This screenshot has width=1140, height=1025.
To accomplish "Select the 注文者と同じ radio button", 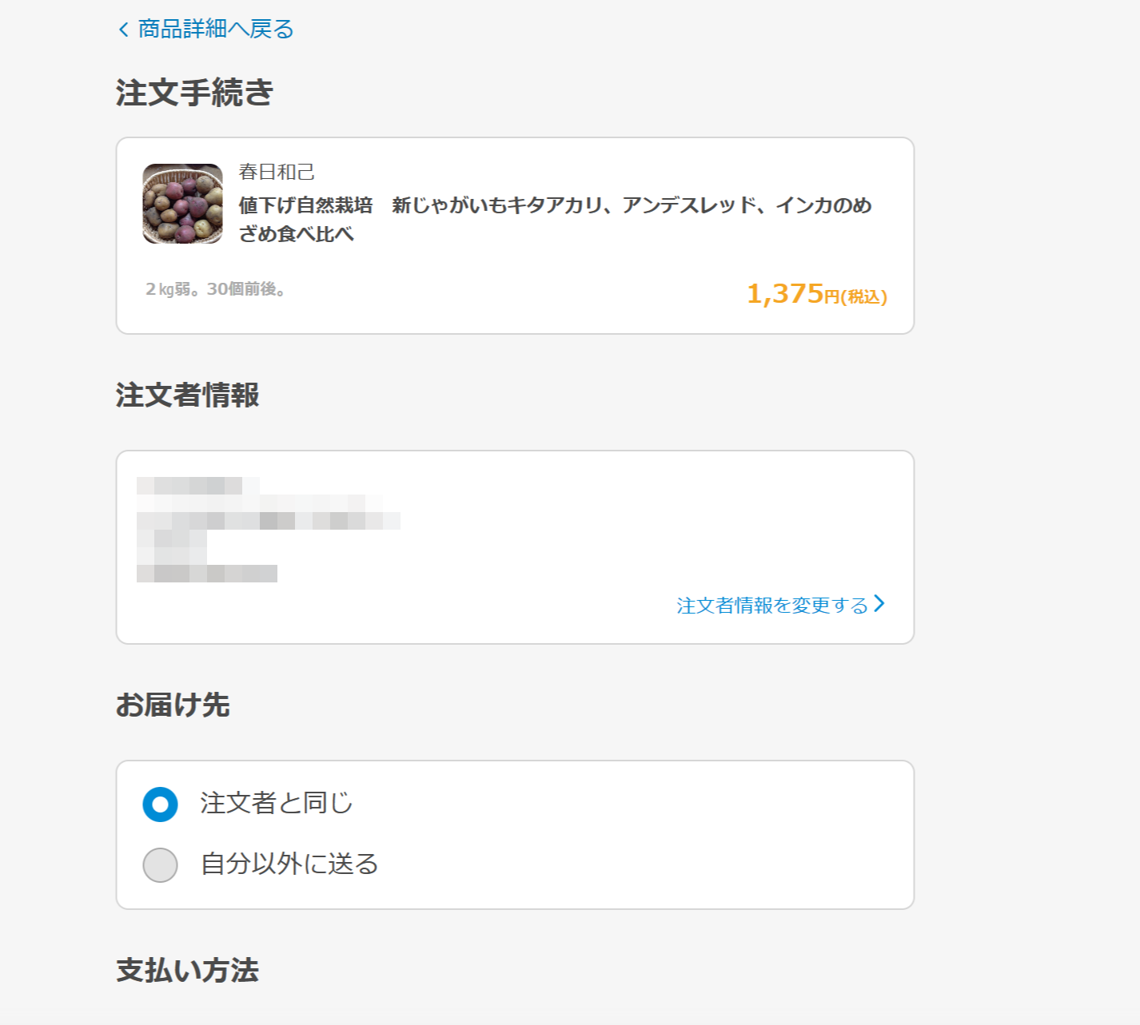I will 160,804.
